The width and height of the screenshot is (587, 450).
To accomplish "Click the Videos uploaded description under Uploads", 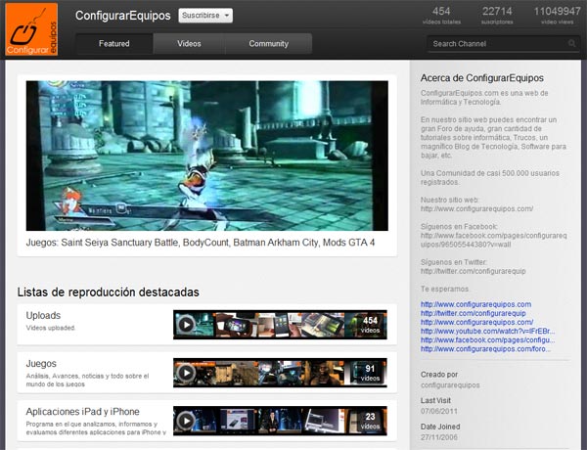I will (51, 328).
